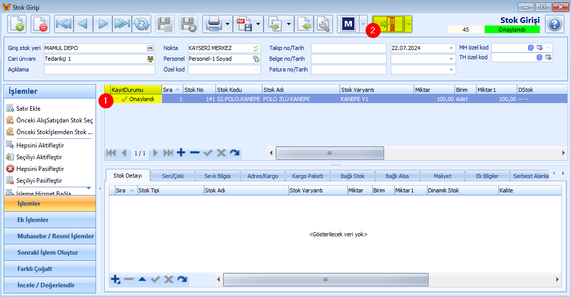
Task: Switch to Stok Detayı tab
Action: [128, 176]
